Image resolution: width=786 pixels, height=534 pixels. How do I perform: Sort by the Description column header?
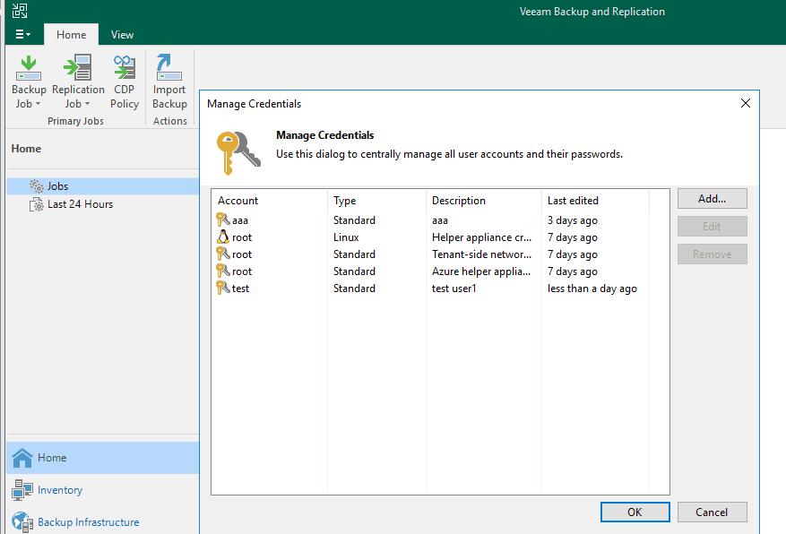click(484, 201)
